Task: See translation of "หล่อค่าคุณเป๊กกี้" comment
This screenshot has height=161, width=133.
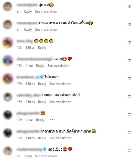Action: (x=60, y=102)
